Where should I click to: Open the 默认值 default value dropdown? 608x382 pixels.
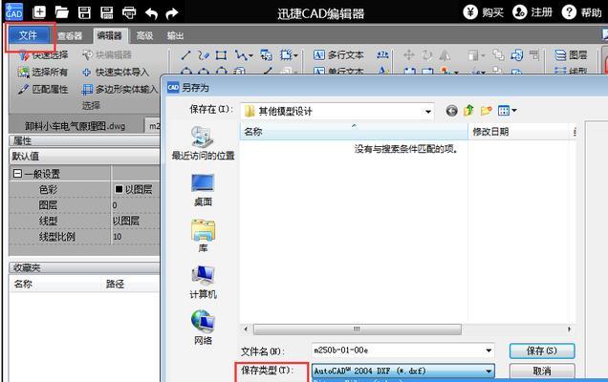pyautogui.click(x=84, y=156)
